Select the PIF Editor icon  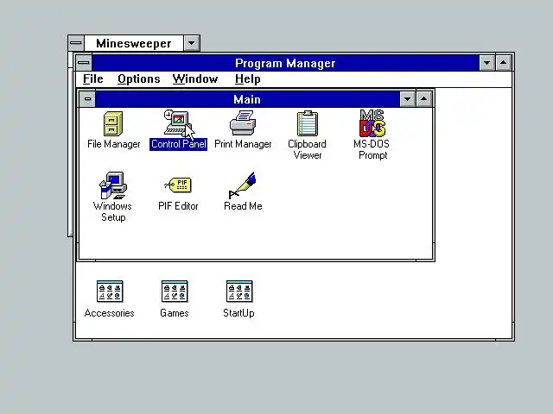(178, 185)
